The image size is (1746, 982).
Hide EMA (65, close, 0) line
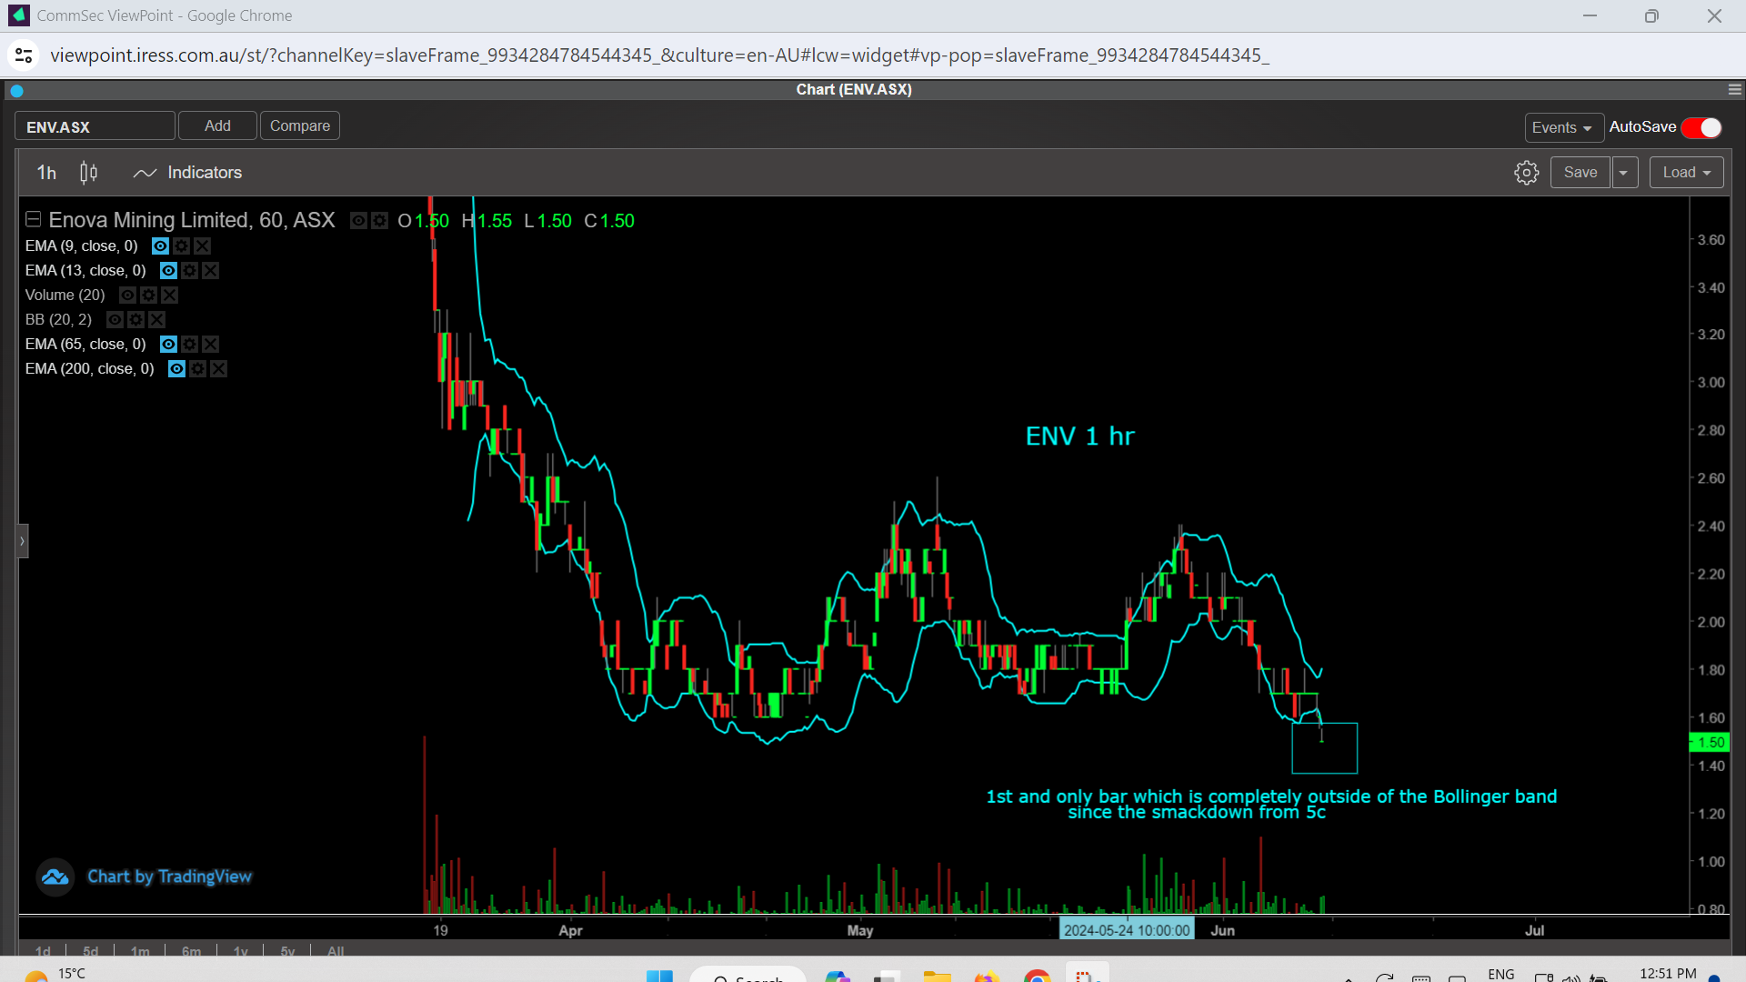(x=168, y=345)
